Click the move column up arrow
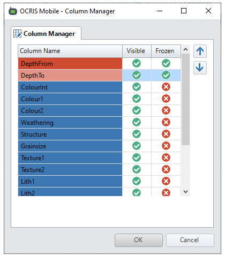225x255 pixels. (200, 51)
